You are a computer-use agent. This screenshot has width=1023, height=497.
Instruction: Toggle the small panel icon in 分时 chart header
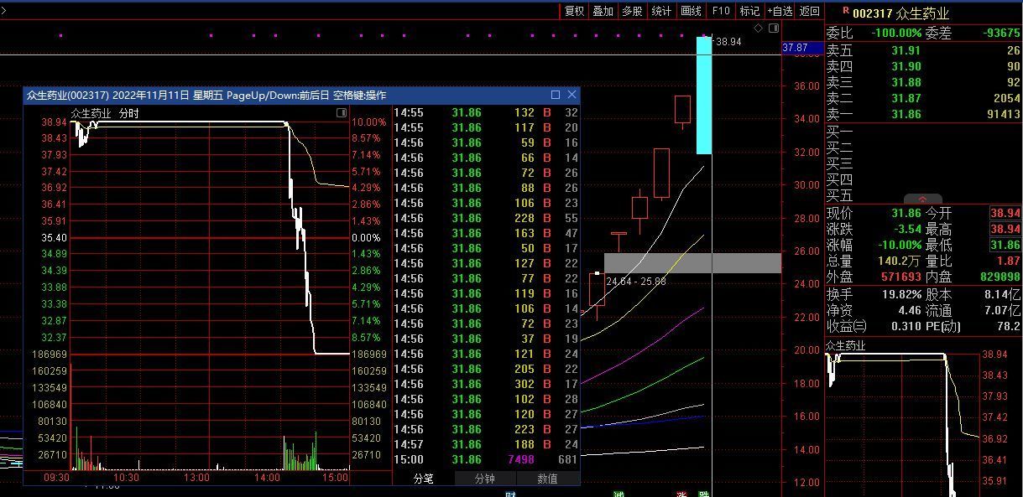pos(342,112)
